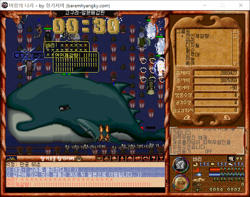Click the landscape thumbnail left of 향기로운 향기서버

click(11, 158)
